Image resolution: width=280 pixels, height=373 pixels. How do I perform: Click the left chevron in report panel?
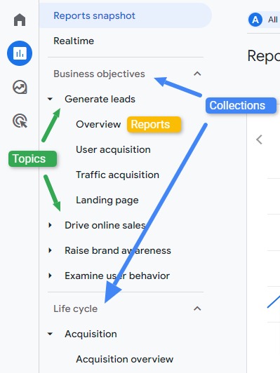click(259, 140)
